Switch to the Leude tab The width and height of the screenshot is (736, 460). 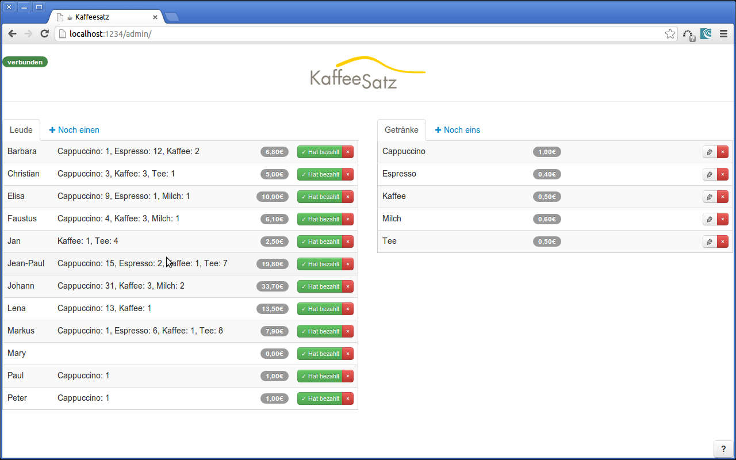[x=21, y=130]
